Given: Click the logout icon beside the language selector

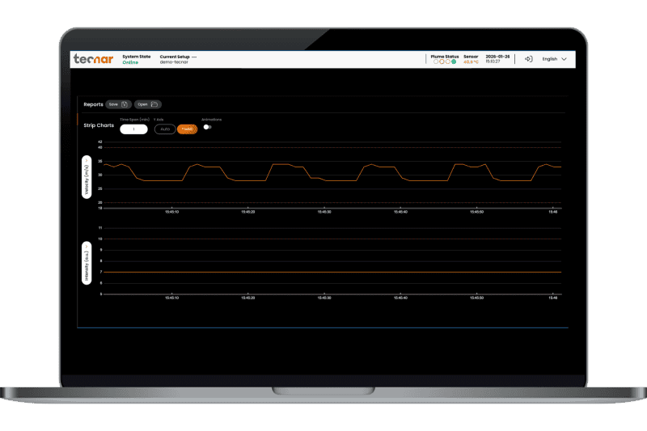Looking at the screenshot, I should (x=528, y=59).
